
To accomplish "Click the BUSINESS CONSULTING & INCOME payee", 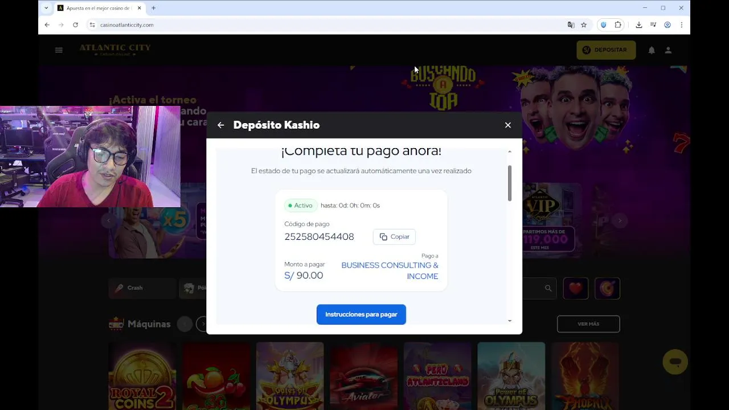I will [390, 270].
